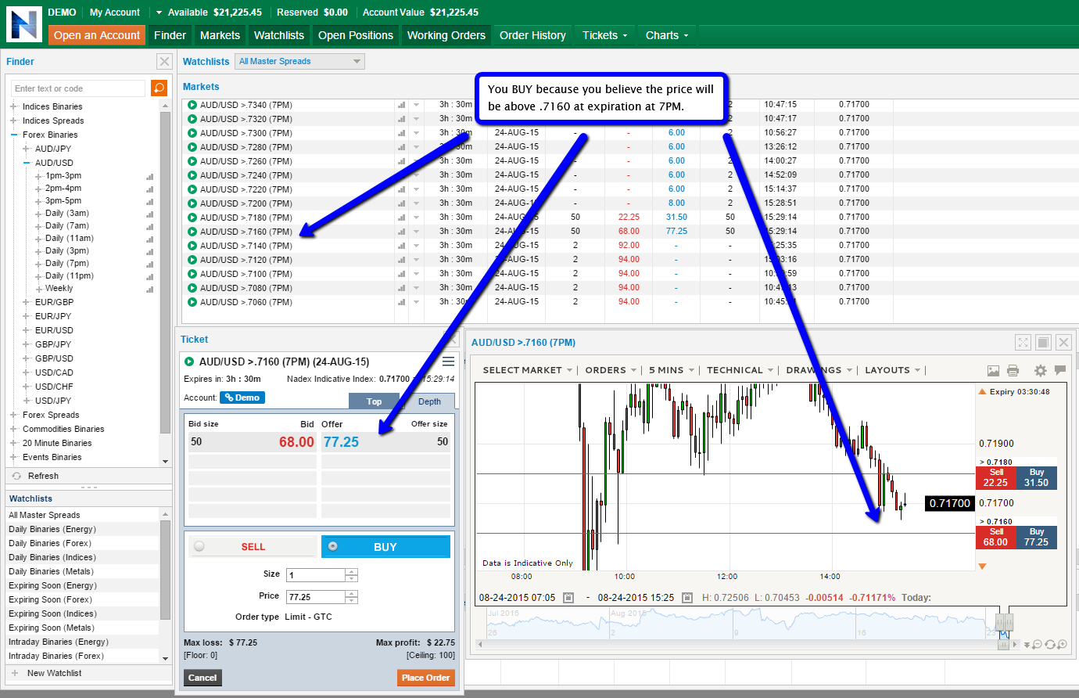This screenshot has width=1079, height=698.
Task: Open end date calendar icon on chart
Action: point(686,598)
